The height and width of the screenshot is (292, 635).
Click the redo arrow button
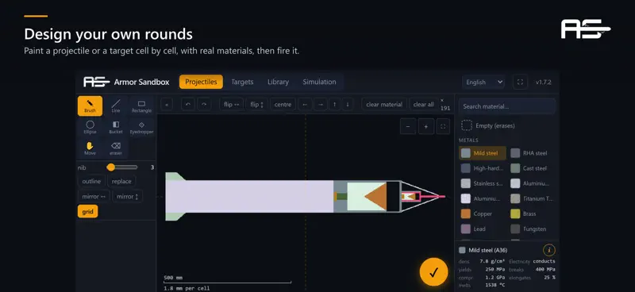pos(204,105)
